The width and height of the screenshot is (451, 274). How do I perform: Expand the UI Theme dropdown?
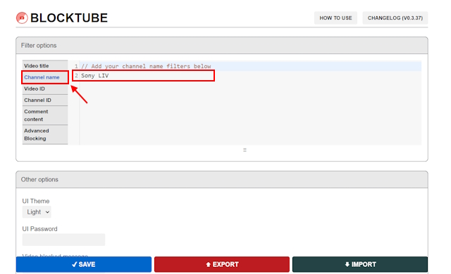coord(37,212)
